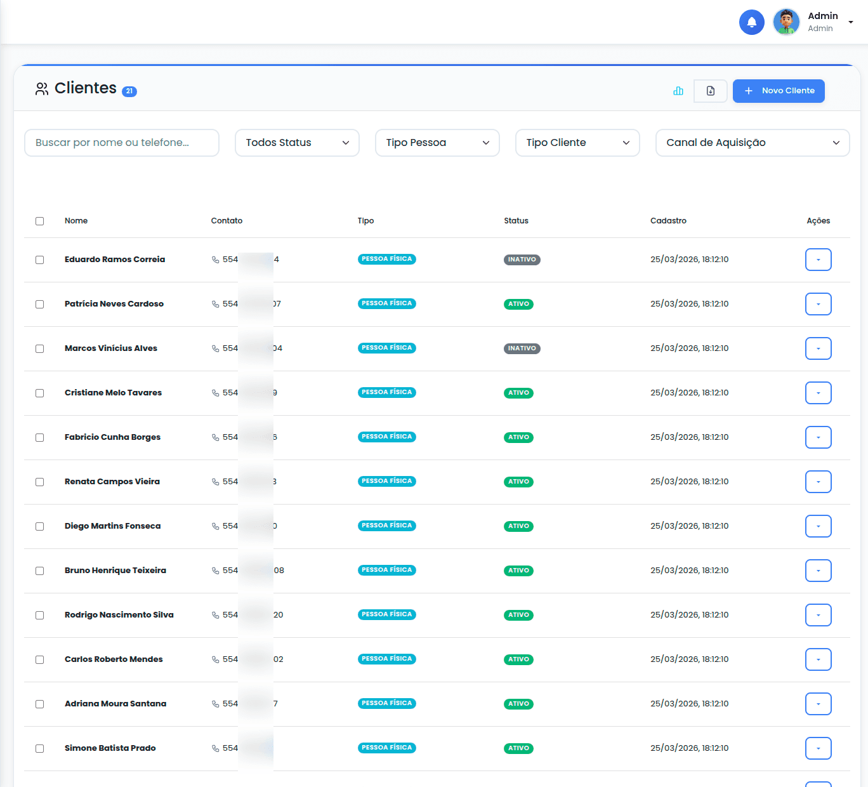This screenshot has height=787, width=868.
Task: Open actions menu for Marcos Vinícius Alves
Action: (818, 348)
